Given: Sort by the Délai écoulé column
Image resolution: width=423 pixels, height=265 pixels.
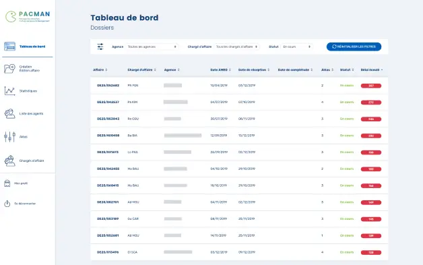Looking at the screenshot, I should 372,70.
